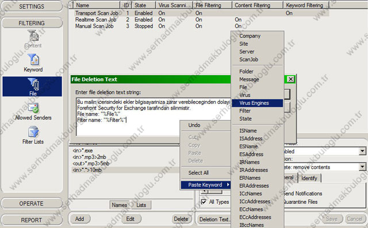Sort by the Keyword Filtering column header
The height and width of the screenshot is (228, 368).
tap(306, 5)
